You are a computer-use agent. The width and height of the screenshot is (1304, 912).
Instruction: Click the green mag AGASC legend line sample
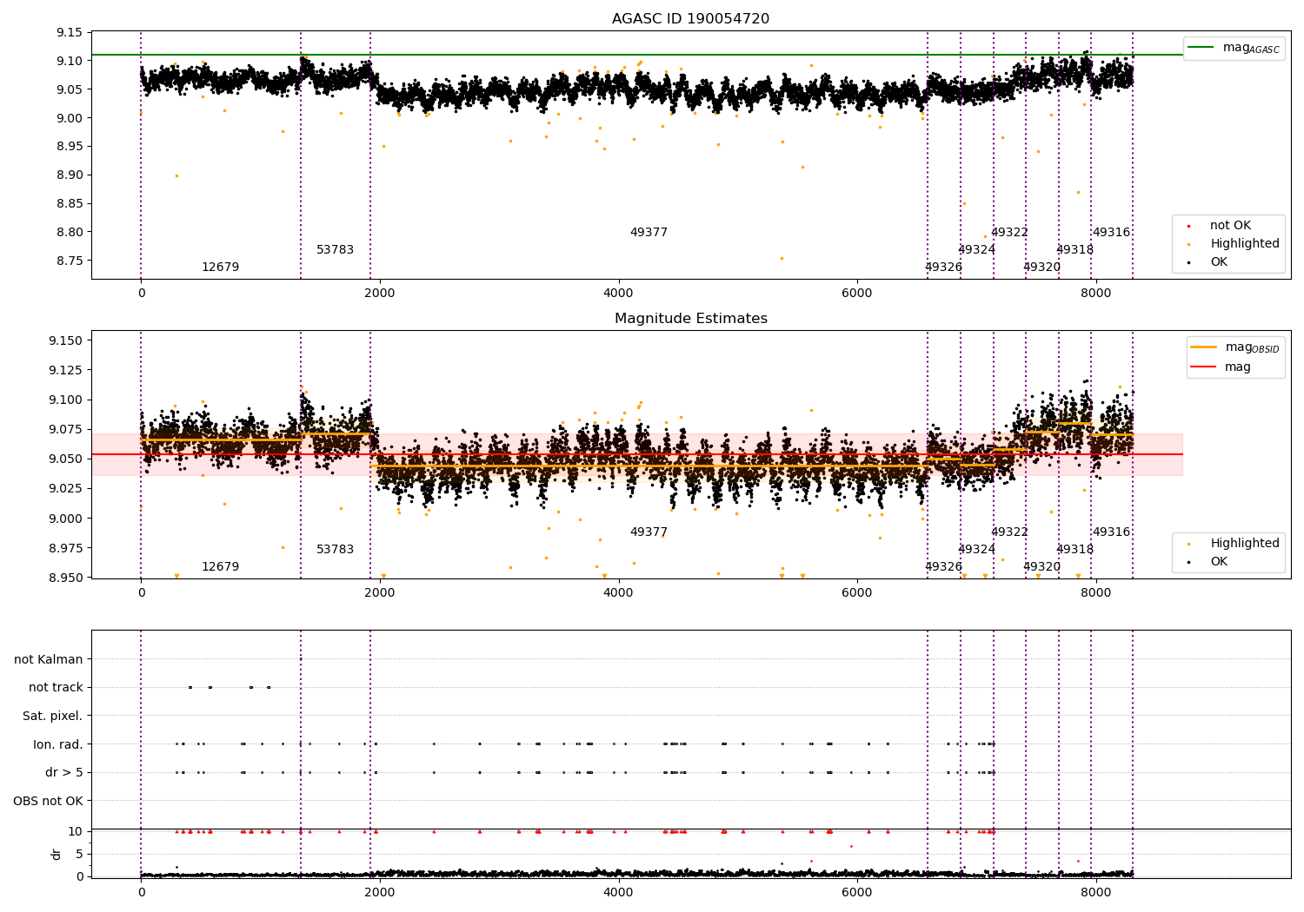tap(1201, 48)
